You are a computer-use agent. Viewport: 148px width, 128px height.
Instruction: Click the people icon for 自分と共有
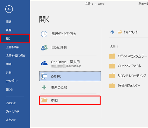[44, 48]
